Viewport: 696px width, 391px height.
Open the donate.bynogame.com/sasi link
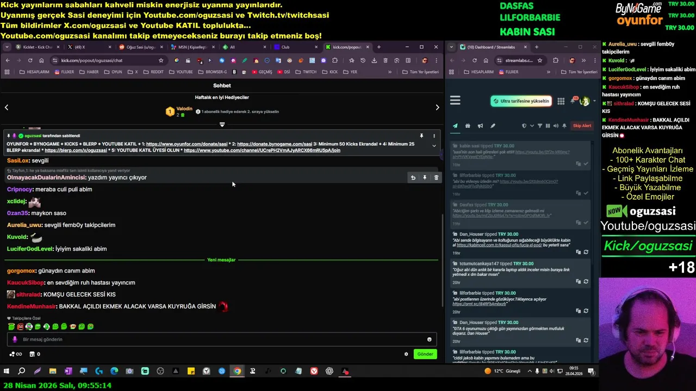coord(275,144)
